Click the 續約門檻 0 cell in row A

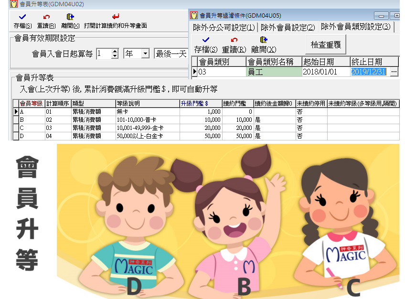tap(238, 112)
